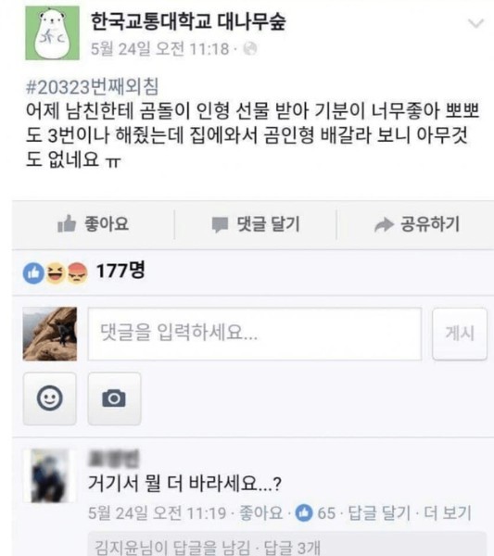Attach a photo with camera icon
Viewport: 494px width, 556px height.
pos(114,398)
